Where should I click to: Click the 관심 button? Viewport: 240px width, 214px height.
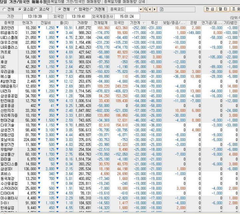210,9
